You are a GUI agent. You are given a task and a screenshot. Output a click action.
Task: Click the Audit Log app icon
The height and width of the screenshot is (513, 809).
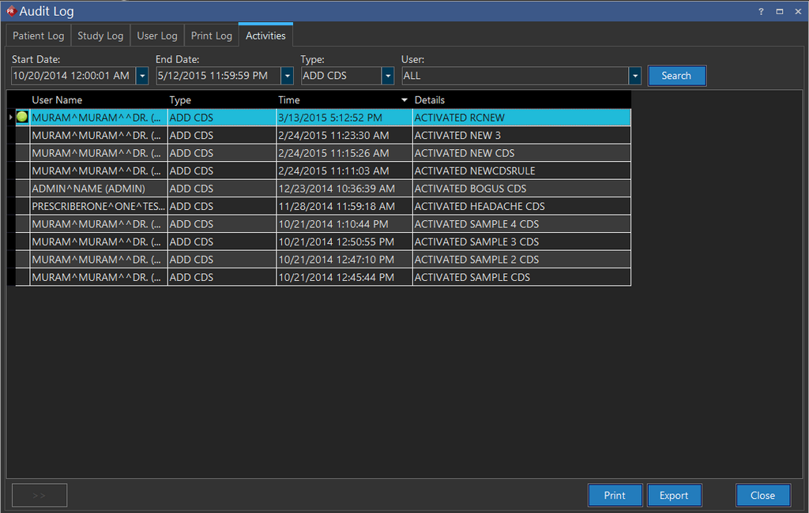coord(10,11)
